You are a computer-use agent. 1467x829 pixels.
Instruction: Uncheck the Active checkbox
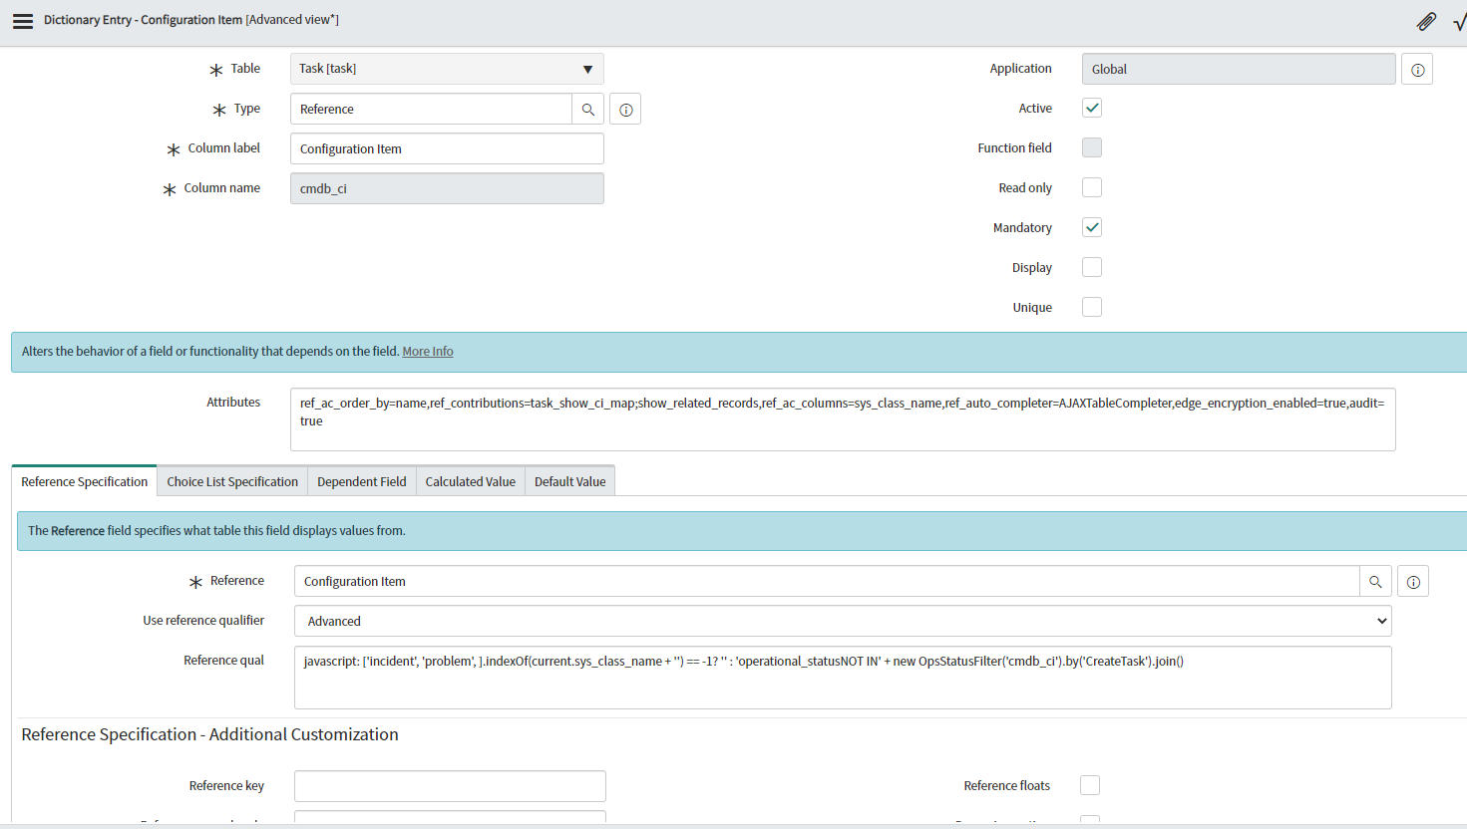1091,108
